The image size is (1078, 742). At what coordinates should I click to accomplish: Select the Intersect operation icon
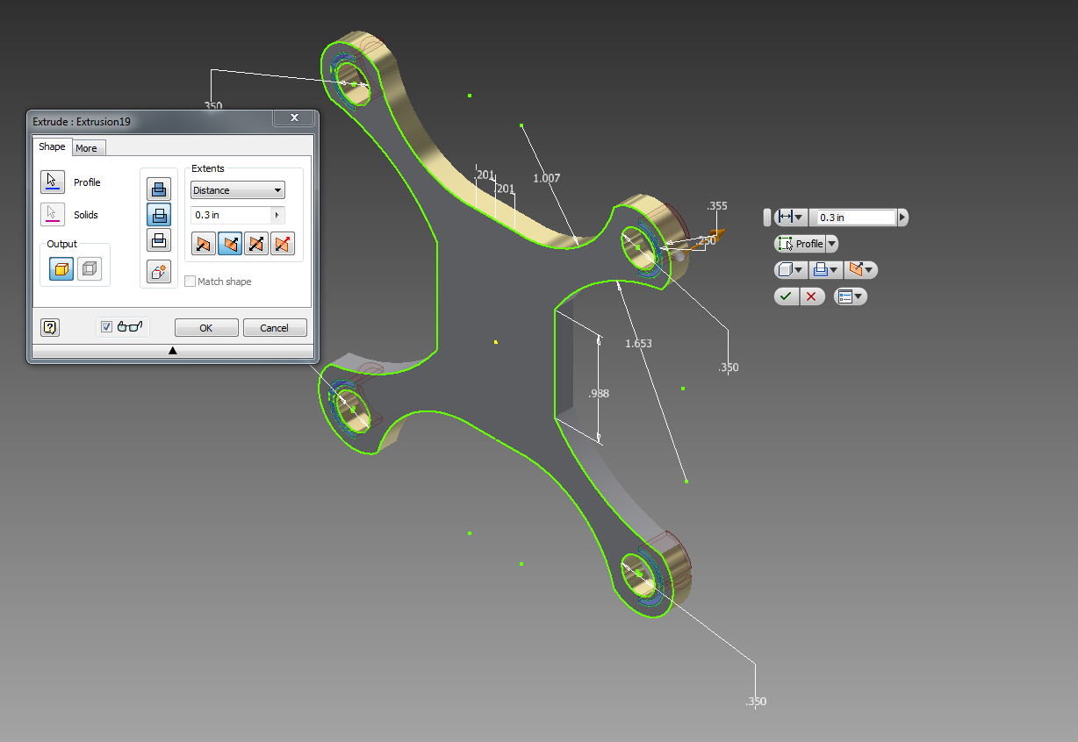tap(159, 240)
